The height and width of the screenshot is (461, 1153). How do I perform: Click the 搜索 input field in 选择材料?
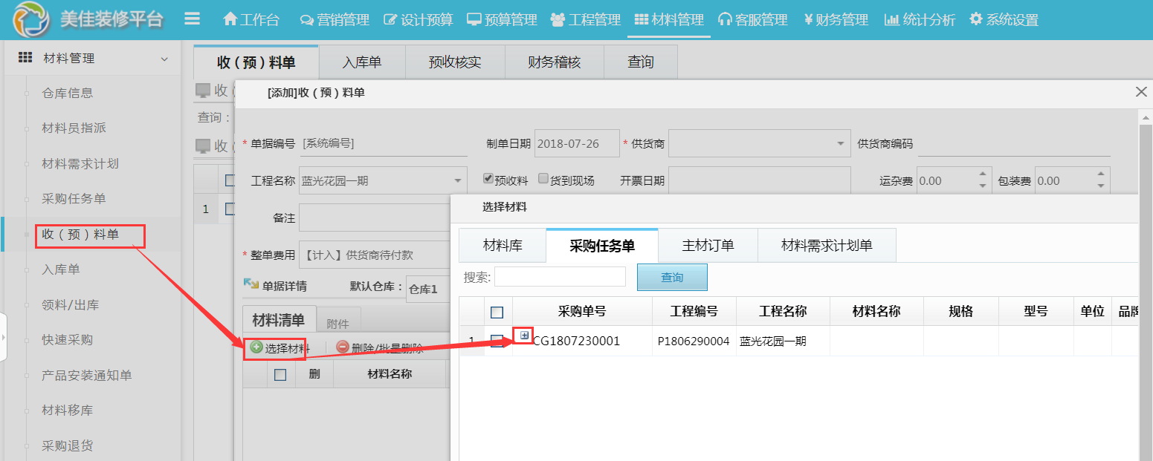click(x=560, y=276)
